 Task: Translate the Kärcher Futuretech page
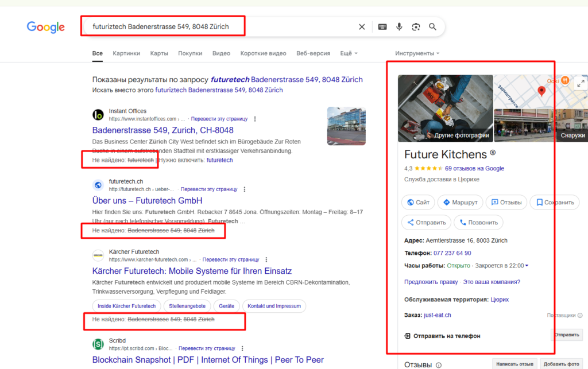click(x=231, y=259)
